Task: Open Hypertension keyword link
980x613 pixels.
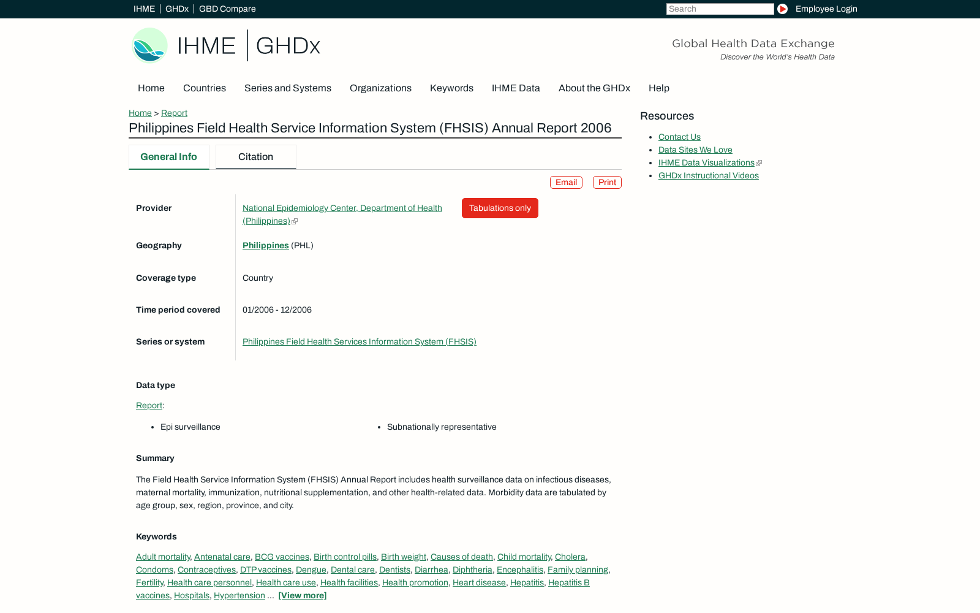Action: click(x=239, y=595)
